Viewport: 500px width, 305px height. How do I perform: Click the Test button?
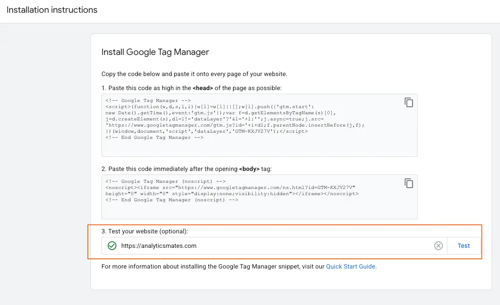[464, 246]
